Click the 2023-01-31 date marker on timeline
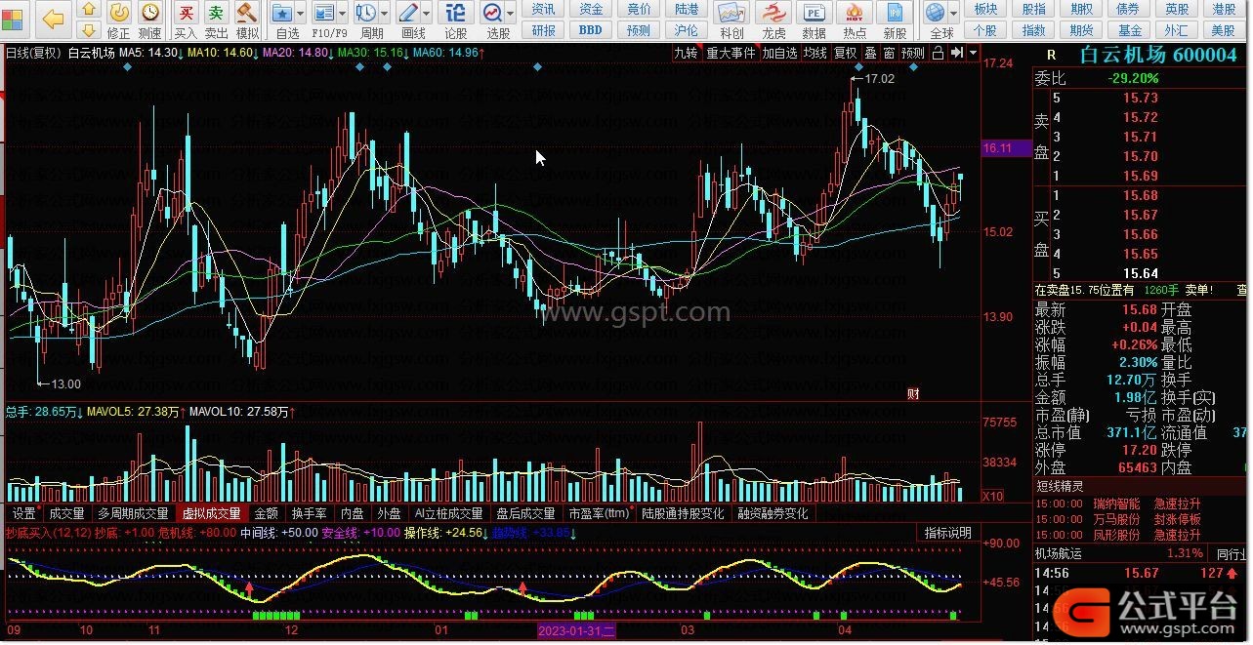Image resolution: width=1253 pixels, height=645 pixels. tap(577, 631)
